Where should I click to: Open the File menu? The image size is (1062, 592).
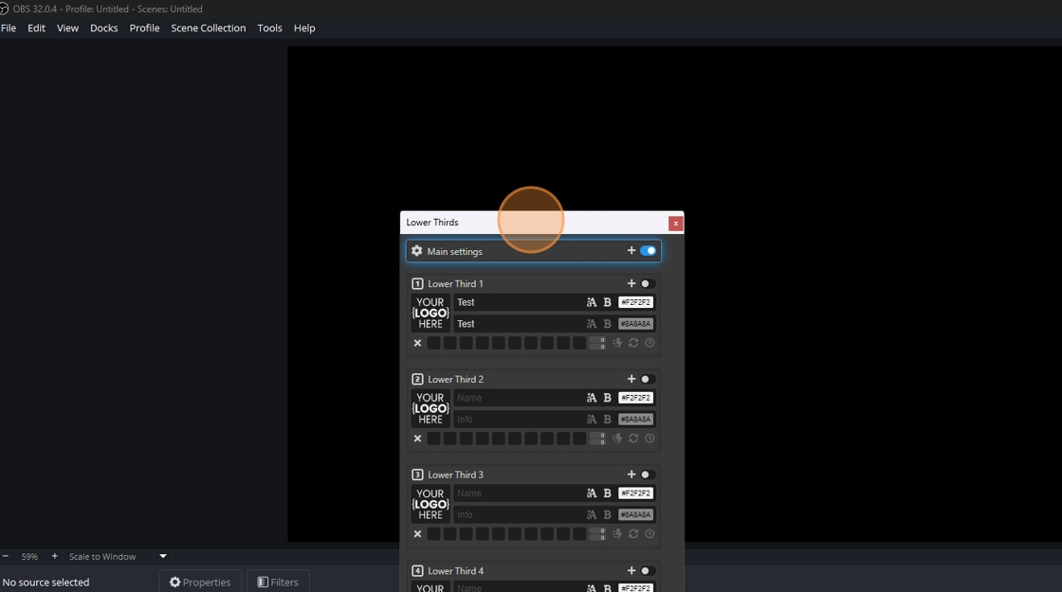(x=9, y=27)
